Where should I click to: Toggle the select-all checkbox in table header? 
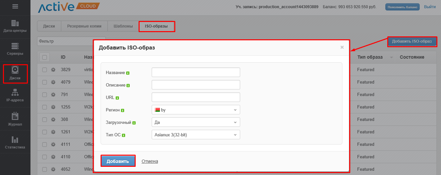click(45, 57)
